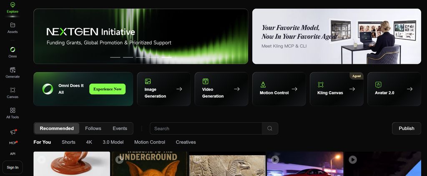Open the Generate tool in sidebar
The width and height of the screenshot is (427, 176).
(x=13, y=73)
